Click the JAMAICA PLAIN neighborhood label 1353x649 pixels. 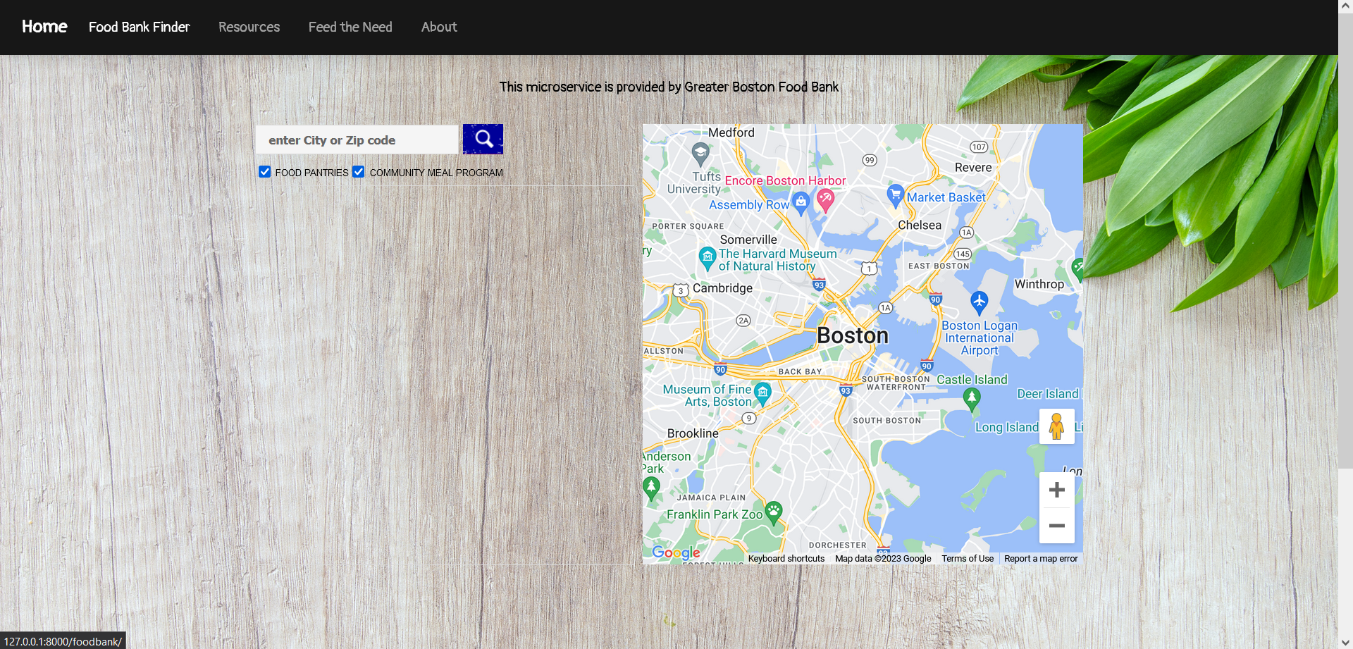tap(711, 497)
